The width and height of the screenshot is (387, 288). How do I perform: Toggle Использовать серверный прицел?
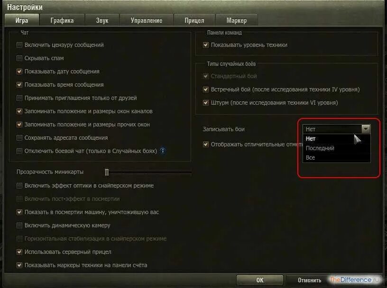tap(19, 252)
